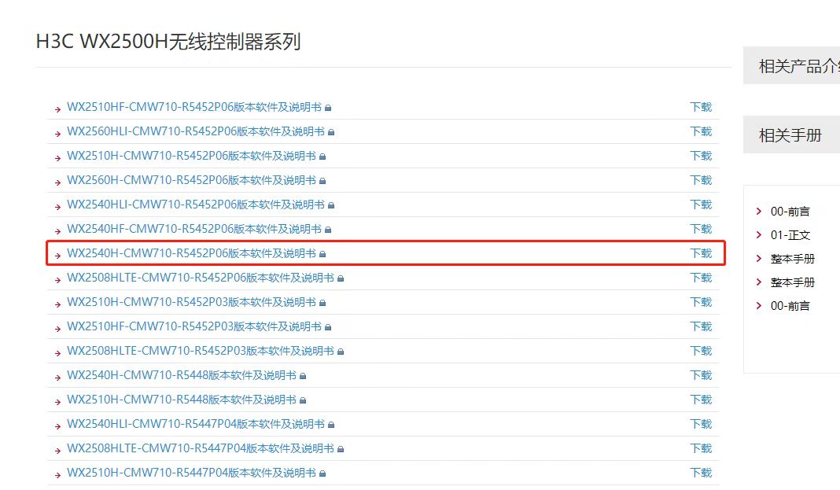Click 下载 in WX2540HLI-CMW710-R5447P04 row
Image resolution: width=840 pixels, height=490 pixels.
(701, 424)
